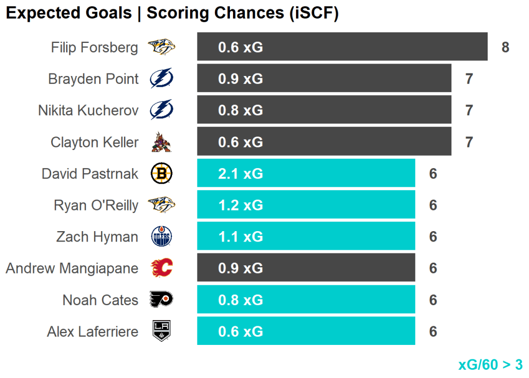Click the value 8 next to Forsberg's bar
Screen dimensions: 529x378
click(x=505, y=48)
